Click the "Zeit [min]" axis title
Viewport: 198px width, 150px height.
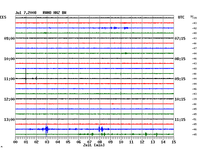coord(94,145)
